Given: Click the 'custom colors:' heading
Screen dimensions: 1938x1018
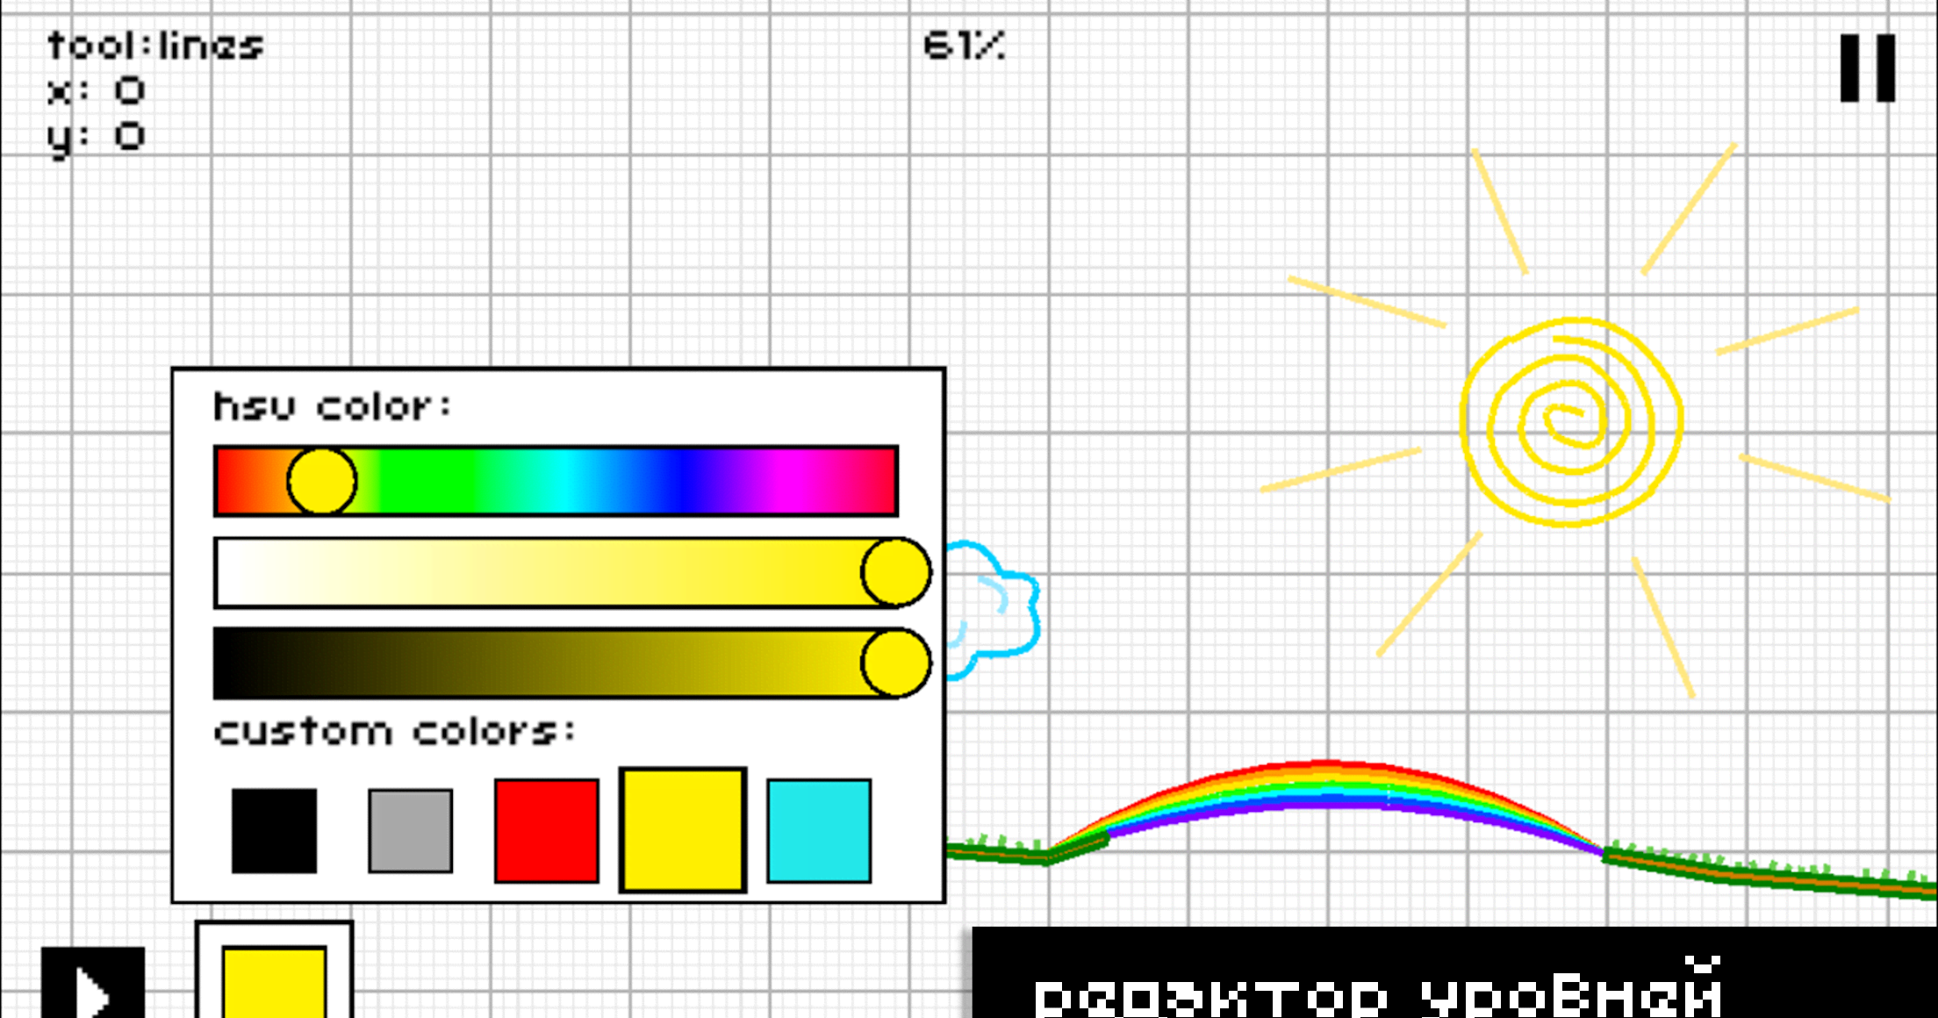Looking at the screenshot, I should (395, 731).
